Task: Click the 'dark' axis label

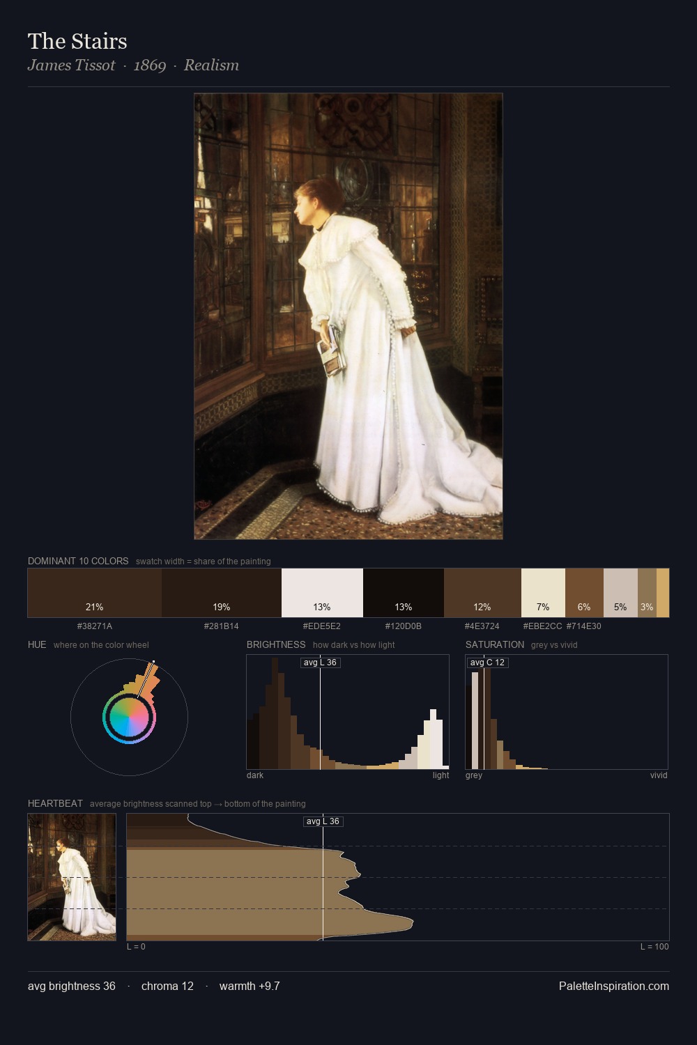Action: point(255,775)
